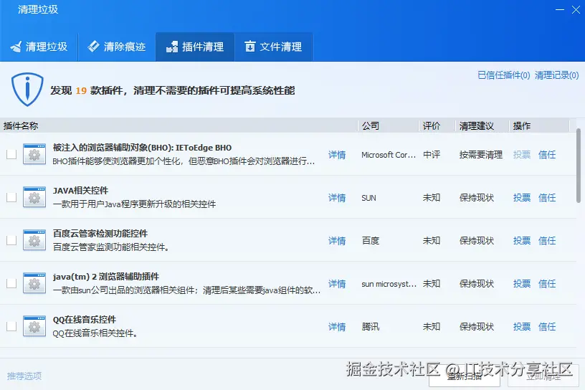The image size is (585, 390).
Task: Select the 插件清理 tab
Action: [195, 47]
